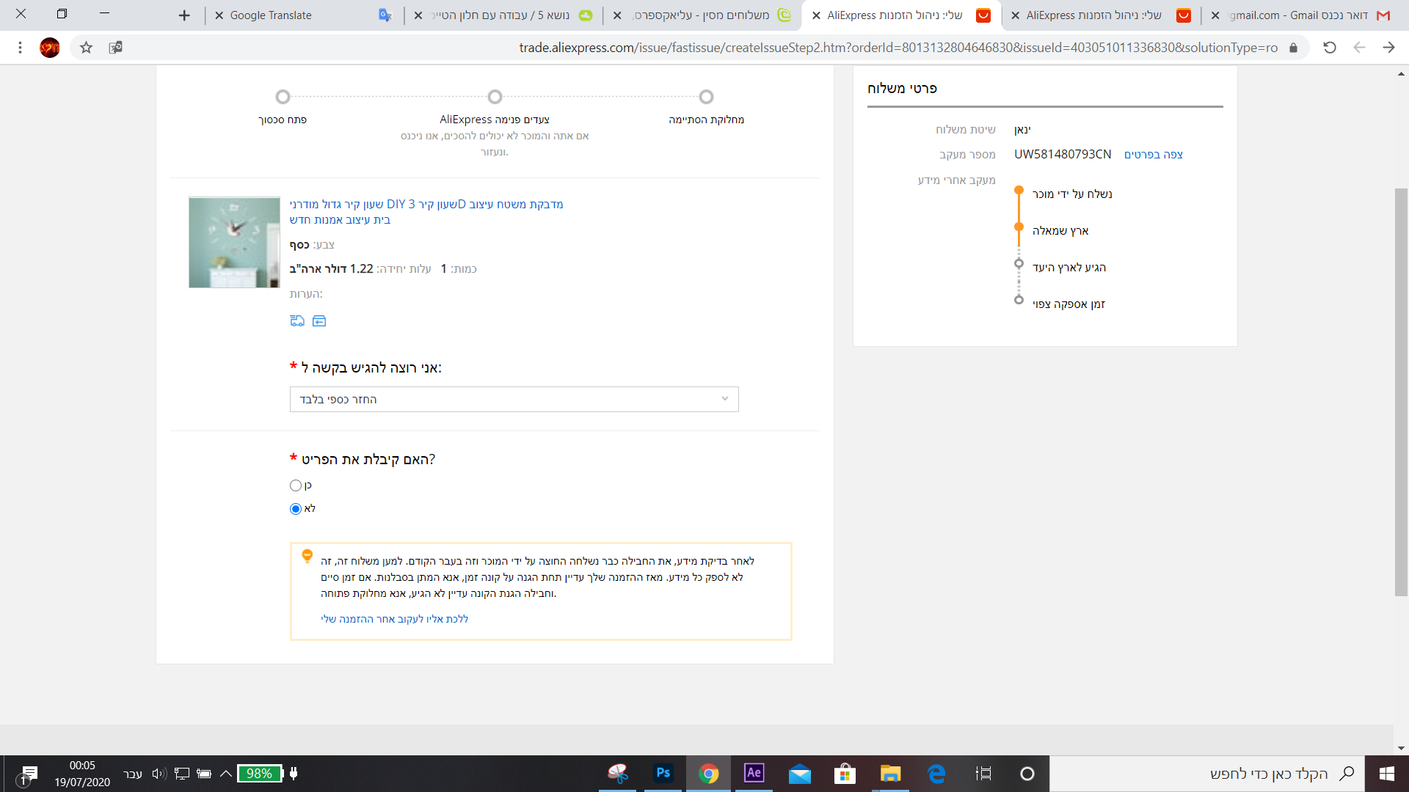Click the card icon next to the truck icon

[x=319, y=320]
